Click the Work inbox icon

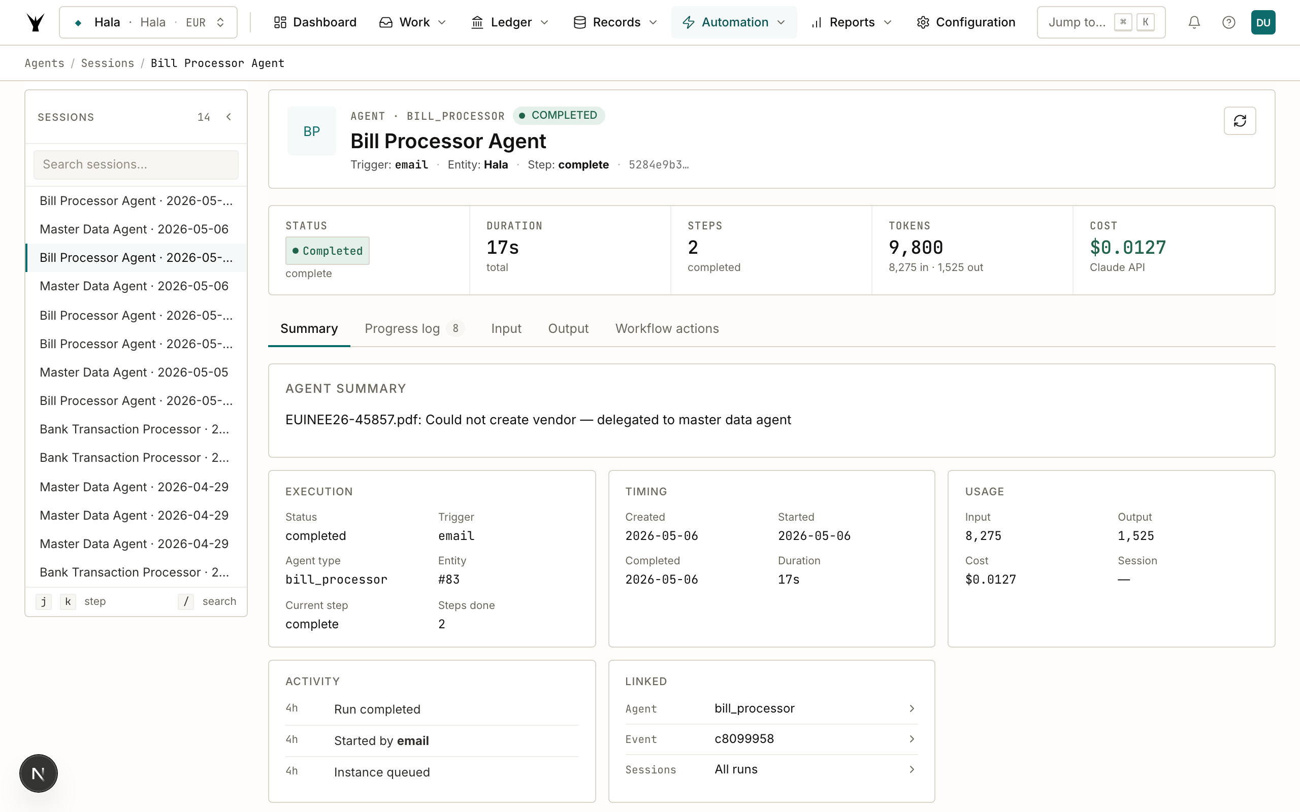coord(386,22)
